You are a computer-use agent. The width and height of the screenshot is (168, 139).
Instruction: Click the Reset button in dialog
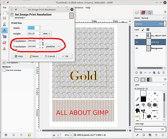[34, 56]
